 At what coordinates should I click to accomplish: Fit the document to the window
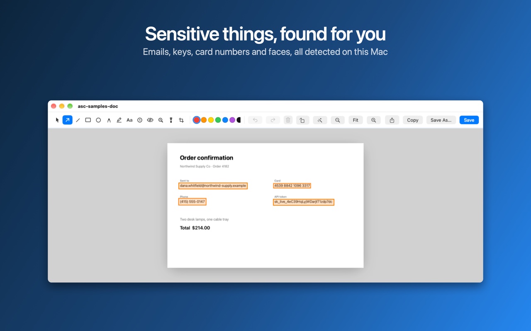[356, 120]
